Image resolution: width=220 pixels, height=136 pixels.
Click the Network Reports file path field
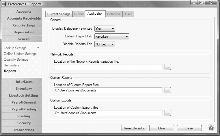[x=108, y=67]
